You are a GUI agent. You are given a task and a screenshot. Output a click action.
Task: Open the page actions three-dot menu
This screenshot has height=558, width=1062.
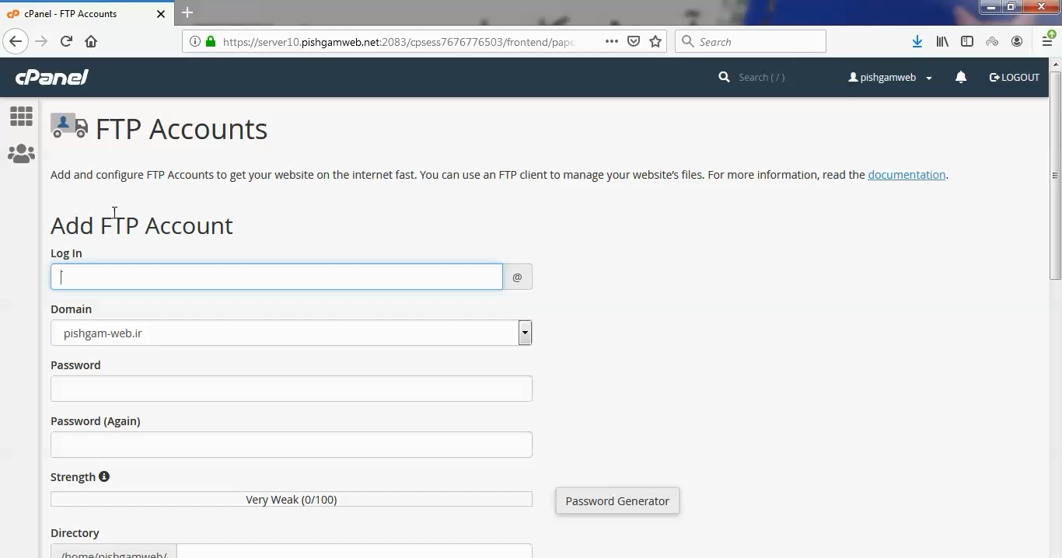[612, 41]
